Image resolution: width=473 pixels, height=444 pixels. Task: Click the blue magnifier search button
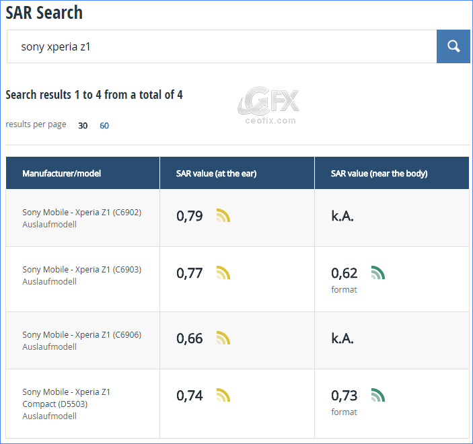[x=453, y=46]
